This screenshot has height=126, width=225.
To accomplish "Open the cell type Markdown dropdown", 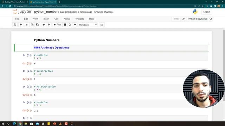I will pyautogui.click(x=88, y=25).
